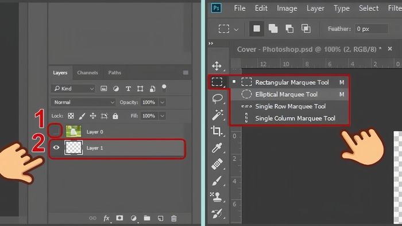This screenshot has height=226, width=402.
Task: Toggle layer filtering on/off switch
Action: tap(164, 88)
